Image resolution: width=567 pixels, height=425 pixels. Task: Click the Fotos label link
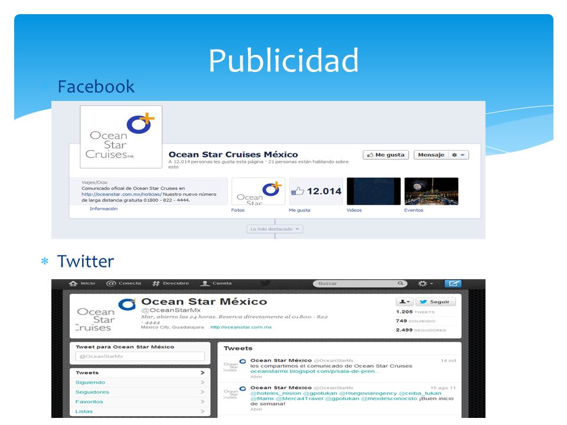(238, 210)
